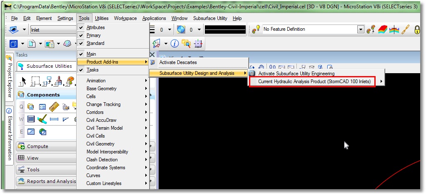Viewport: 426px width, 195px height.
Task: Open the Subsurface Utility menu
Action: [x=210, y=18]
